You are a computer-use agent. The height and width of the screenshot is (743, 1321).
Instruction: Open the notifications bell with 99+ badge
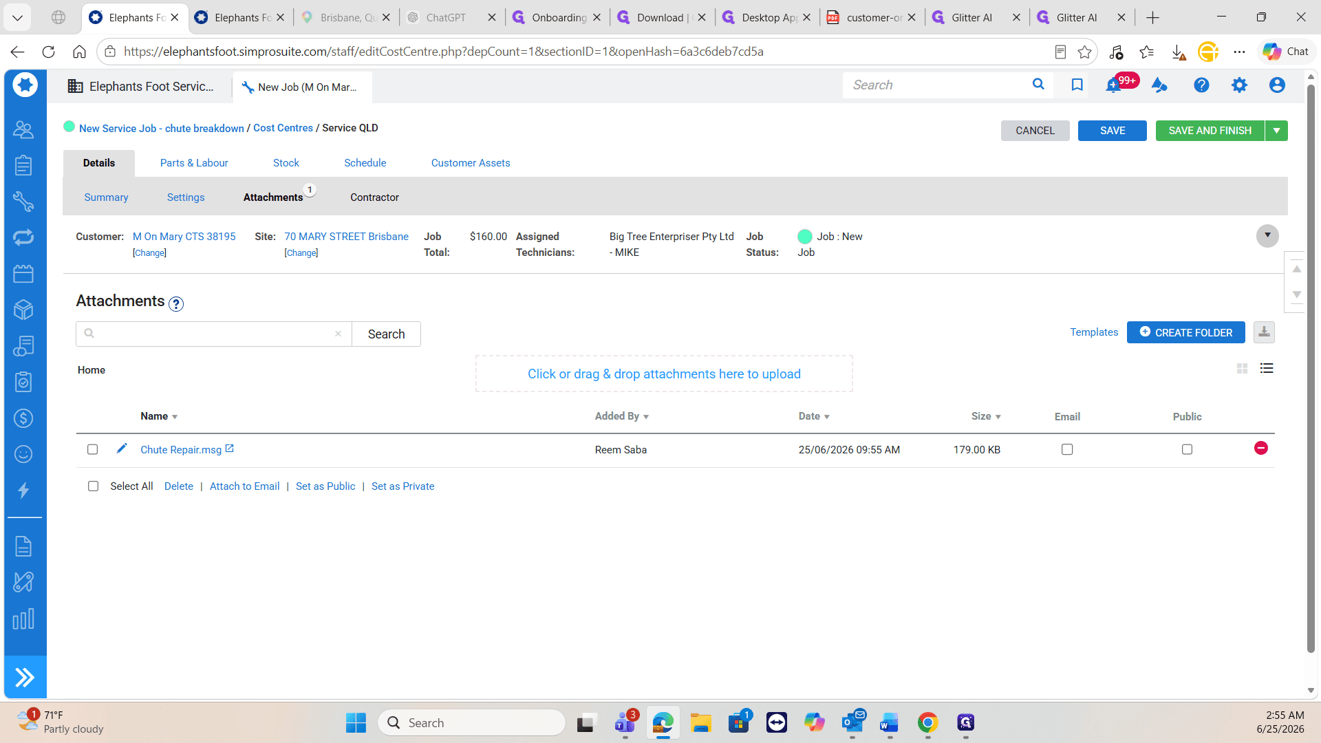[1115, 85]
